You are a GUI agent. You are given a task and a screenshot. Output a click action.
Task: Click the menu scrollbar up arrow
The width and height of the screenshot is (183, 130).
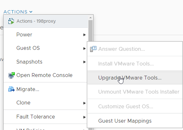coord(90,18)
